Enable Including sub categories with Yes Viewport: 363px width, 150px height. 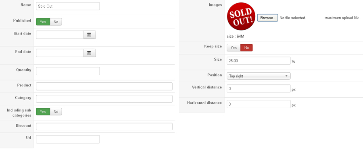(43, 111)
